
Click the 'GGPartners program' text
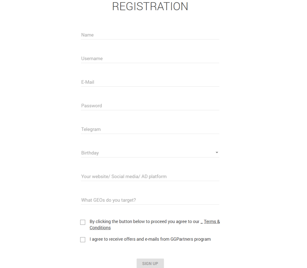pos(193,239)
